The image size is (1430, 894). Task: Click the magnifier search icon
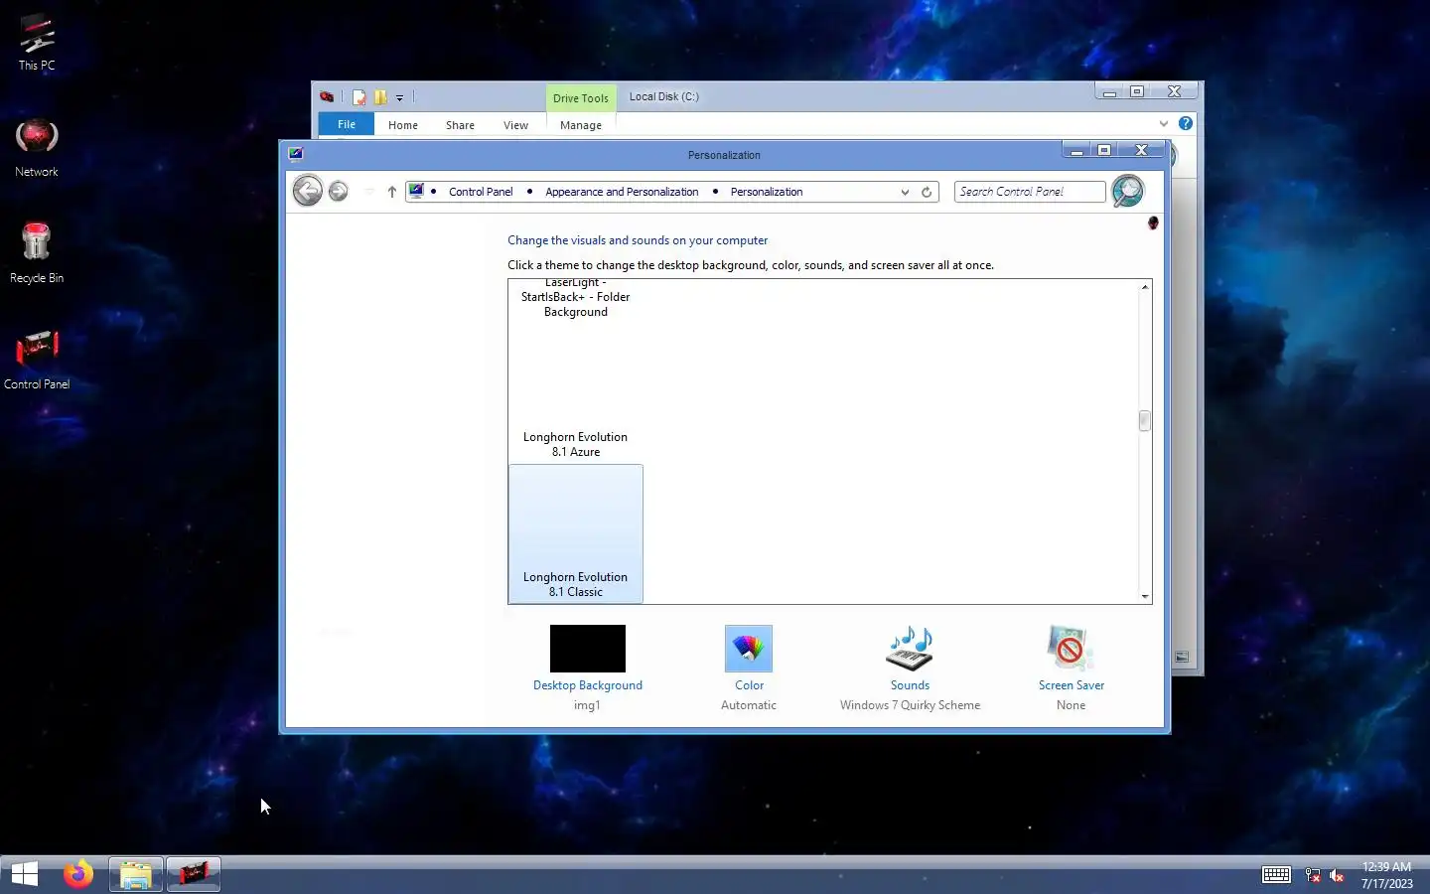coord(1128,191)
